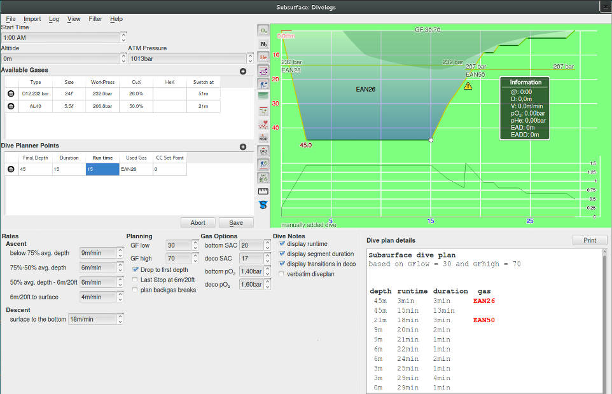This screenshot has width=612, height=394.
Task: Toggle display transitions in deco
Action: tap(282, 264)
